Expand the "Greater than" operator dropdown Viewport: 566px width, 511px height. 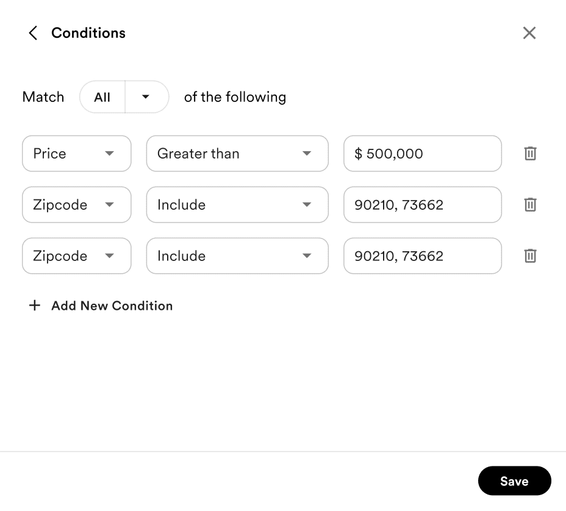click(237, 154)
